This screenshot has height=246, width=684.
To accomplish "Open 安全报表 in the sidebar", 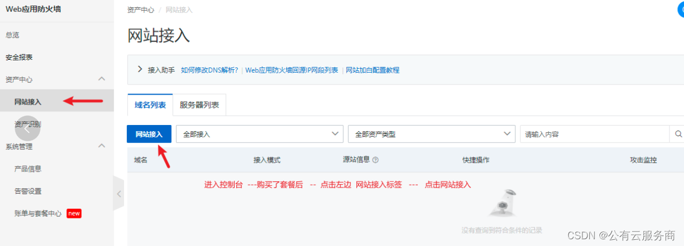I will tap(19, 57).
